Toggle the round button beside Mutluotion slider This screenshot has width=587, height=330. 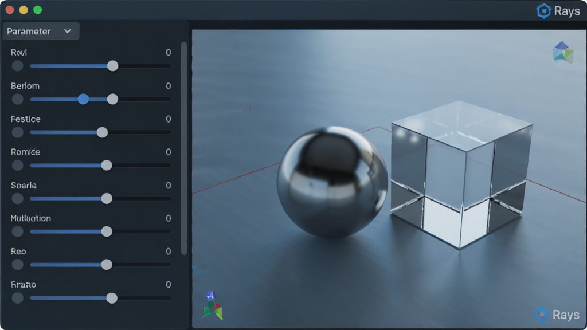[x=17, y=231]
